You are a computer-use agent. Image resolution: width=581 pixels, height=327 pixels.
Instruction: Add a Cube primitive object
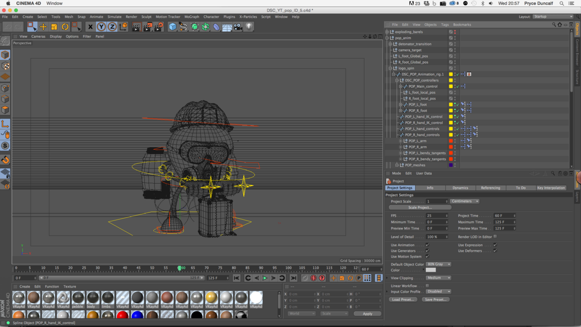tap(172, 27)
